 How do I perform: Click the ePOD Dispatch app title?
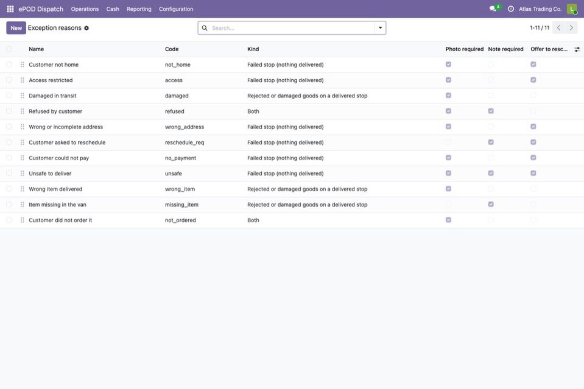coord(41,9)
